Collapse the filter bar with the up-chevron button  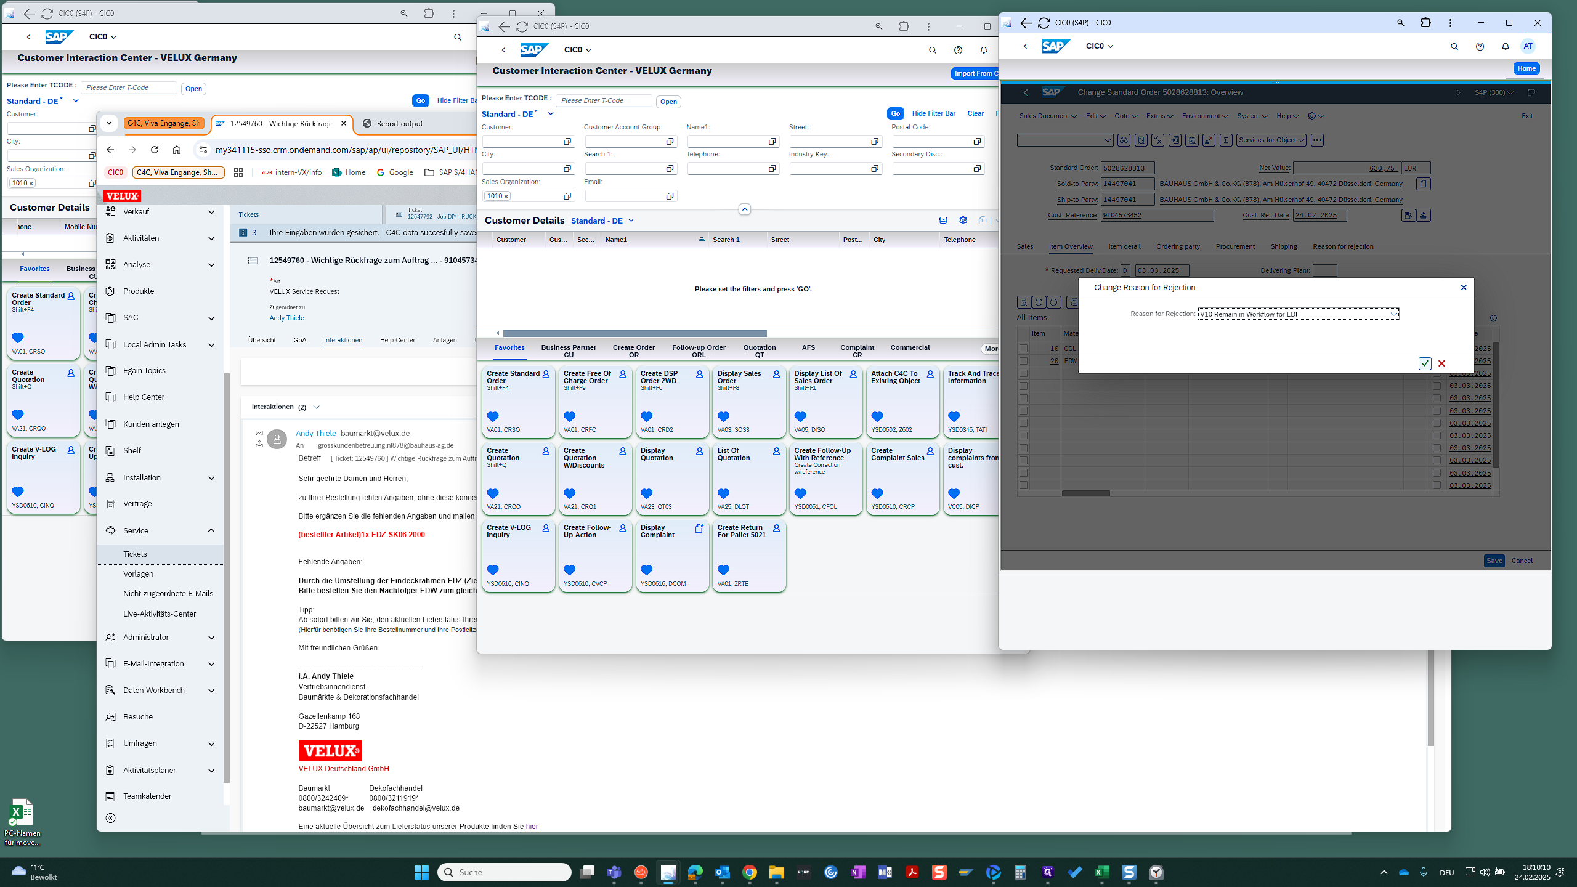[744, 209]
